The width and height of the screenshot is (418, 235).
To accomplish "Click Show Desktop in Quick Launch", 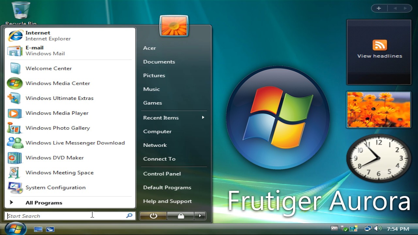I will (x=38, y=229).
